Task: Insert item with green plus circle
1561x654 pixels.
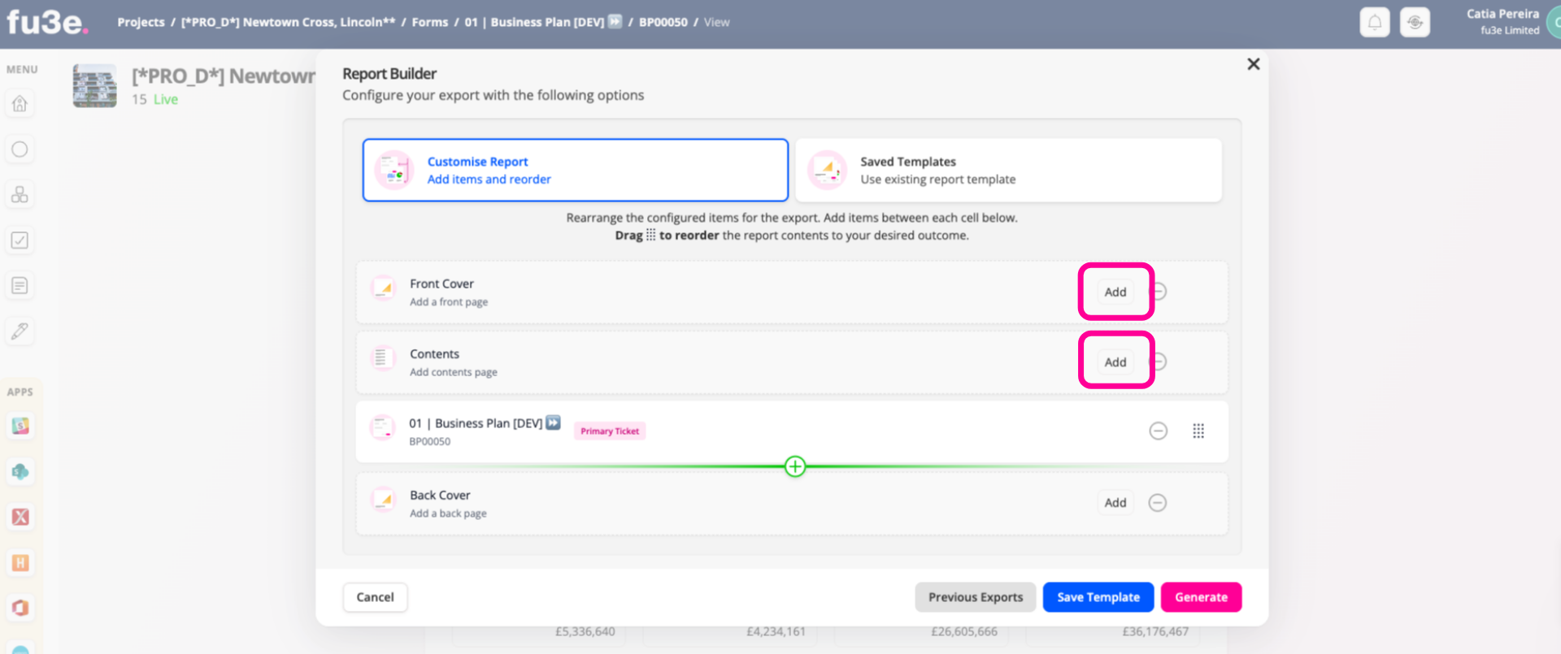Action: [795, 466]
